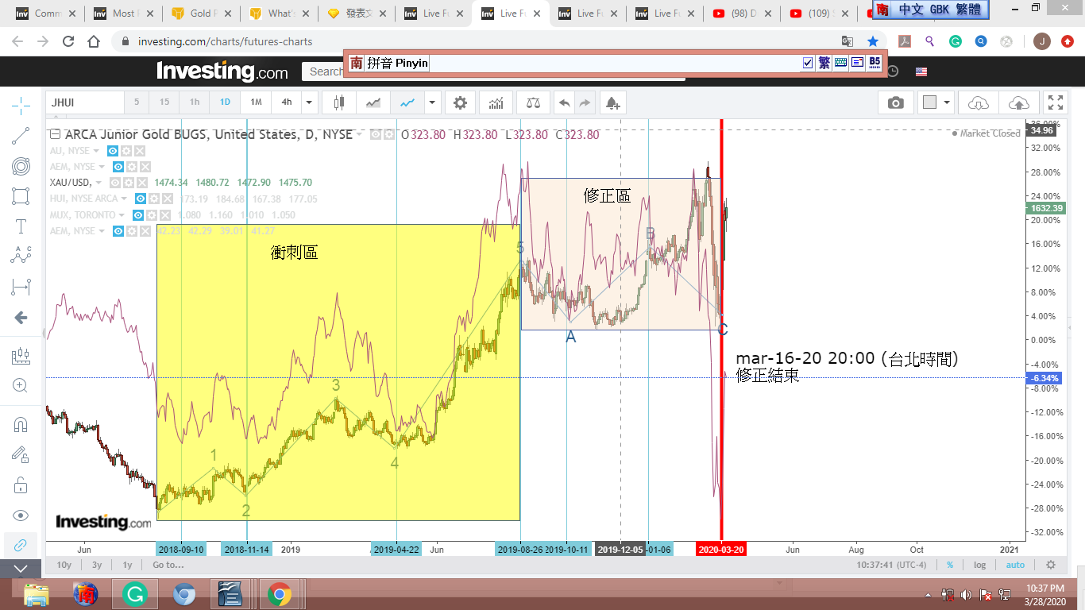Open chart settings gear
The height and width of the screenshot is (610, 1085).
[x=460, y=102]
